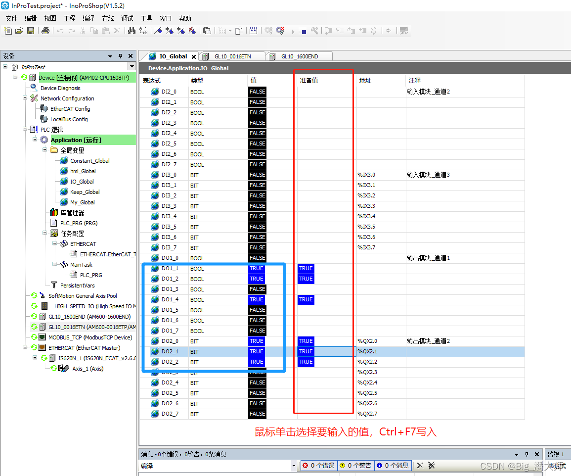The width and height of the screenshot is (571, 476).
Task: Open dropdown at right of InProTest row
Action: coord(132,66)
